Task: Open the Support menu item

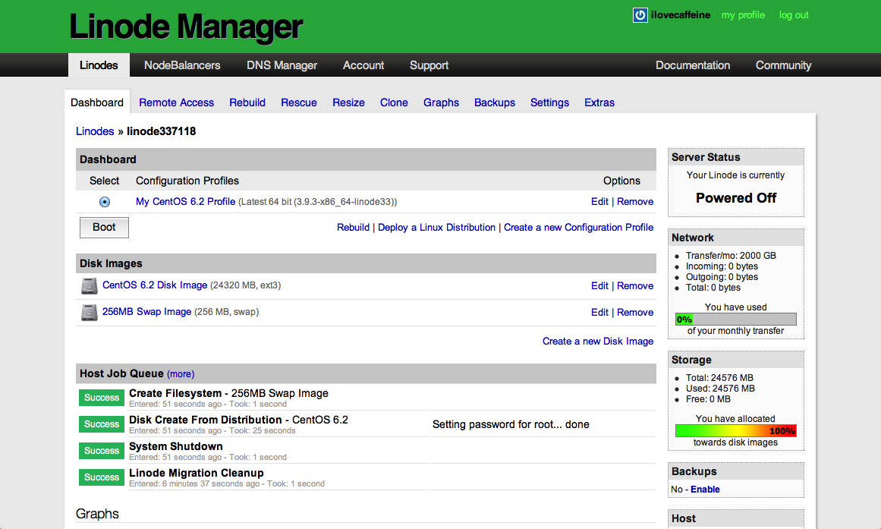Action: coord(429,65)
